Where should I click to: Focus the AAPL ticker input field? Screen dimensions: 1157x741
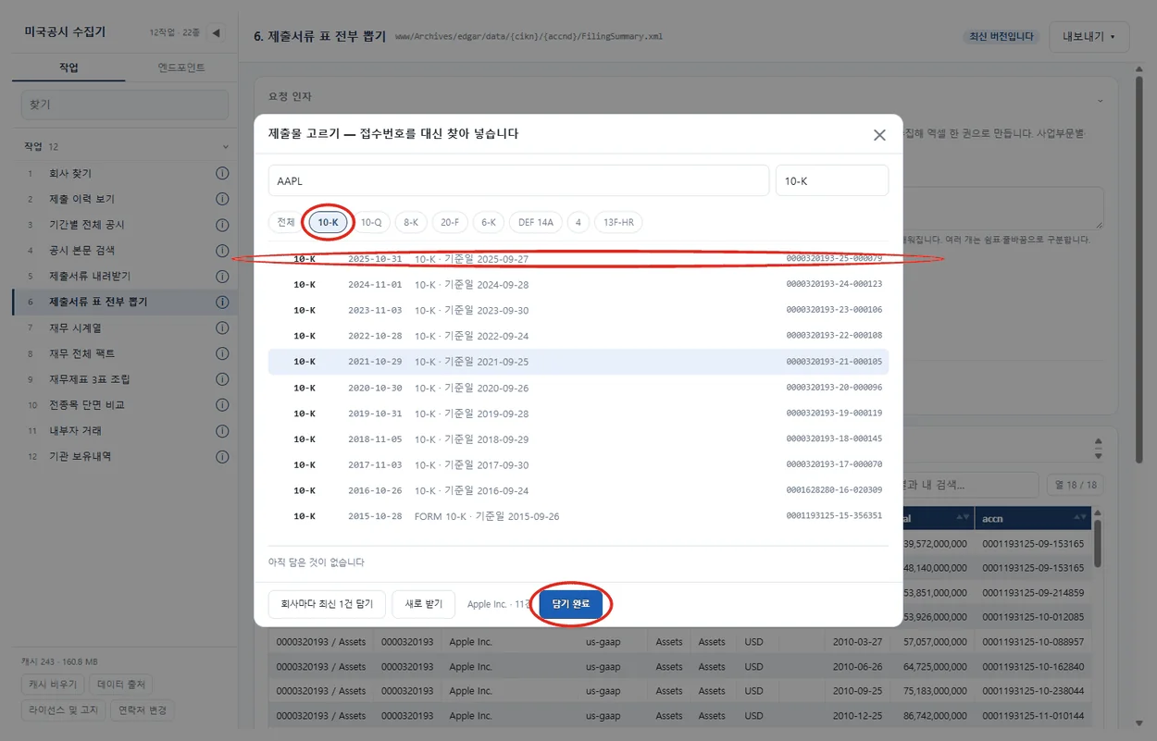(518, 180)
